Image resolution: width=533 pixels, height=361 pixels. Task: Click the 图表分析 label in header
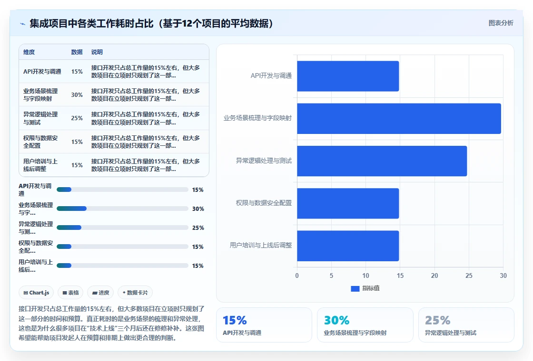[501, 23]
